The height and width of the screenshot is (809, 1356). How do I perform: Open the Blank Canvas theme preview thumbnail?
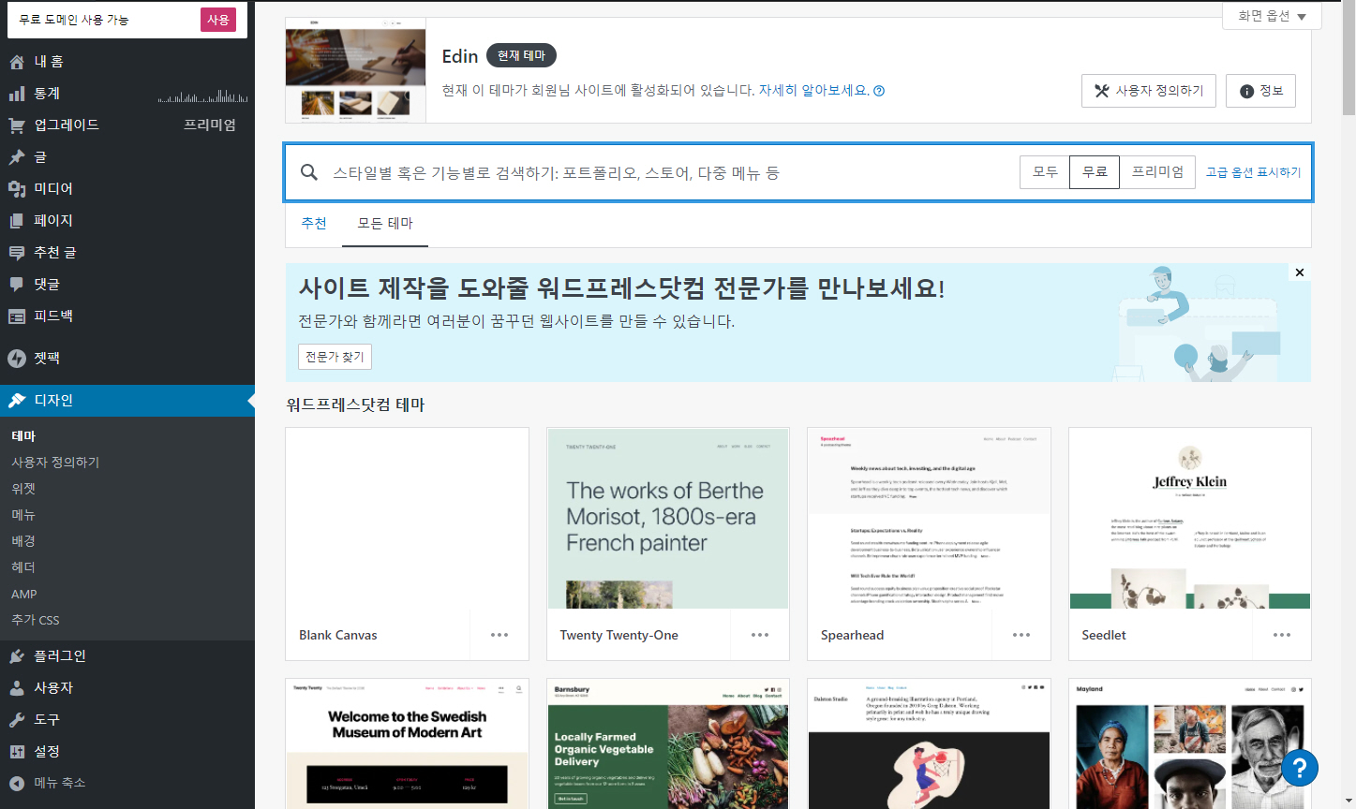click(407, 519)
